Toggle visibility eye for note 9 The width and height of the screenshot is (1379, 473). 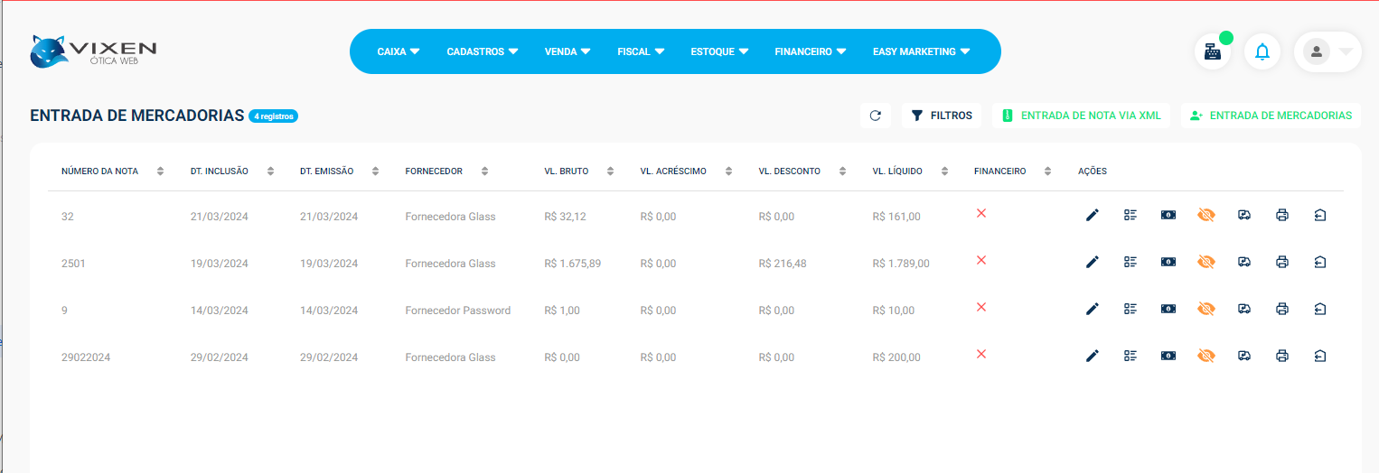click(x=1205, y=309)
